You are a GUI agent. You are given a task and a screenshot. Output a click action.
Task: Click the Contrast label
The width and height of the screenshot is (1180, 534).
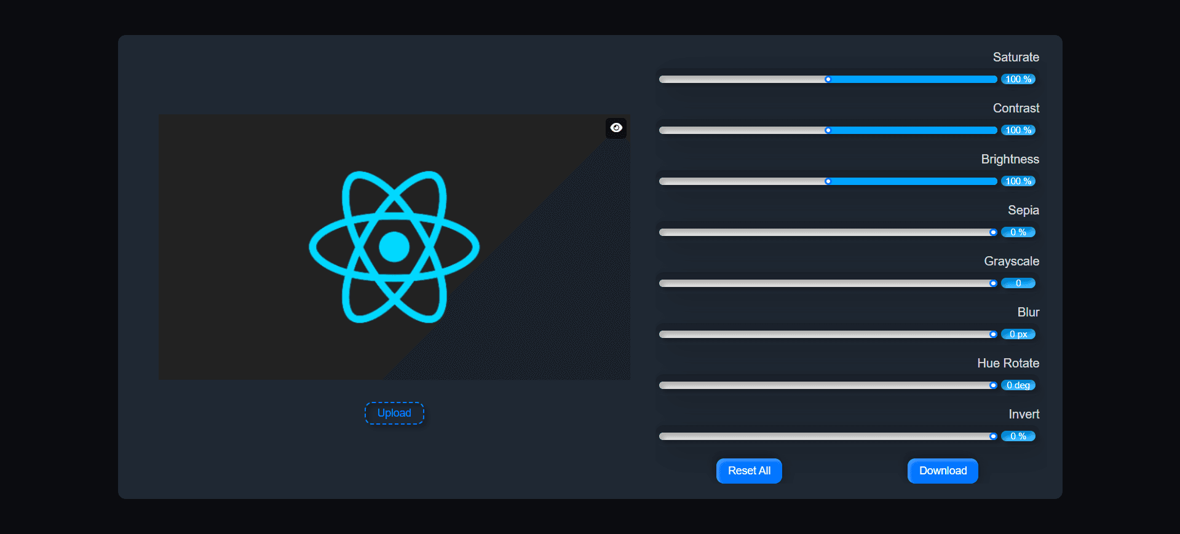tap(1016, 108)
